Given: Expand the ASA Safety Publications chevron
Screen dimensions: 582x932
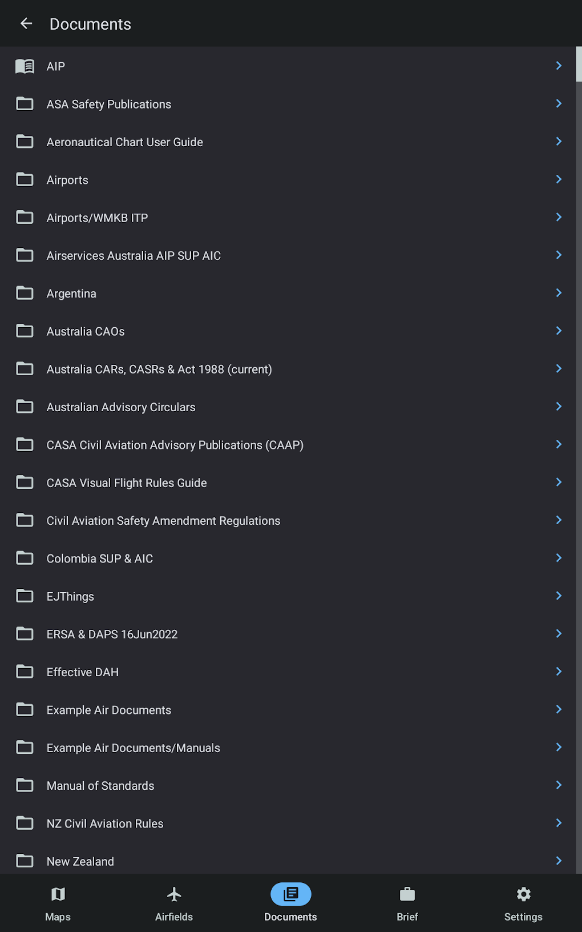Looking at the screenshot, I should [559, 104].
